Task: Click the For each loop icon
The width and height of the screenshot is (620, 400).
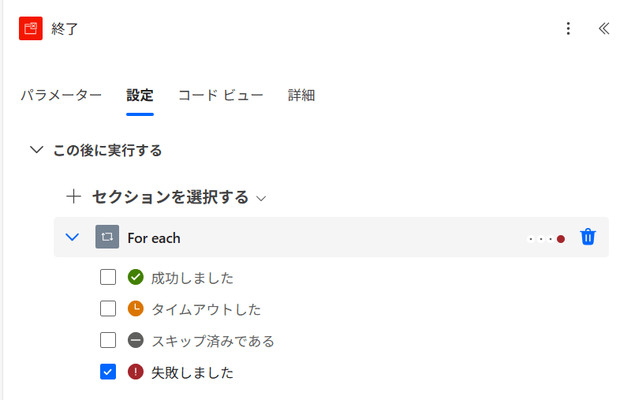Action: [107, 237]
